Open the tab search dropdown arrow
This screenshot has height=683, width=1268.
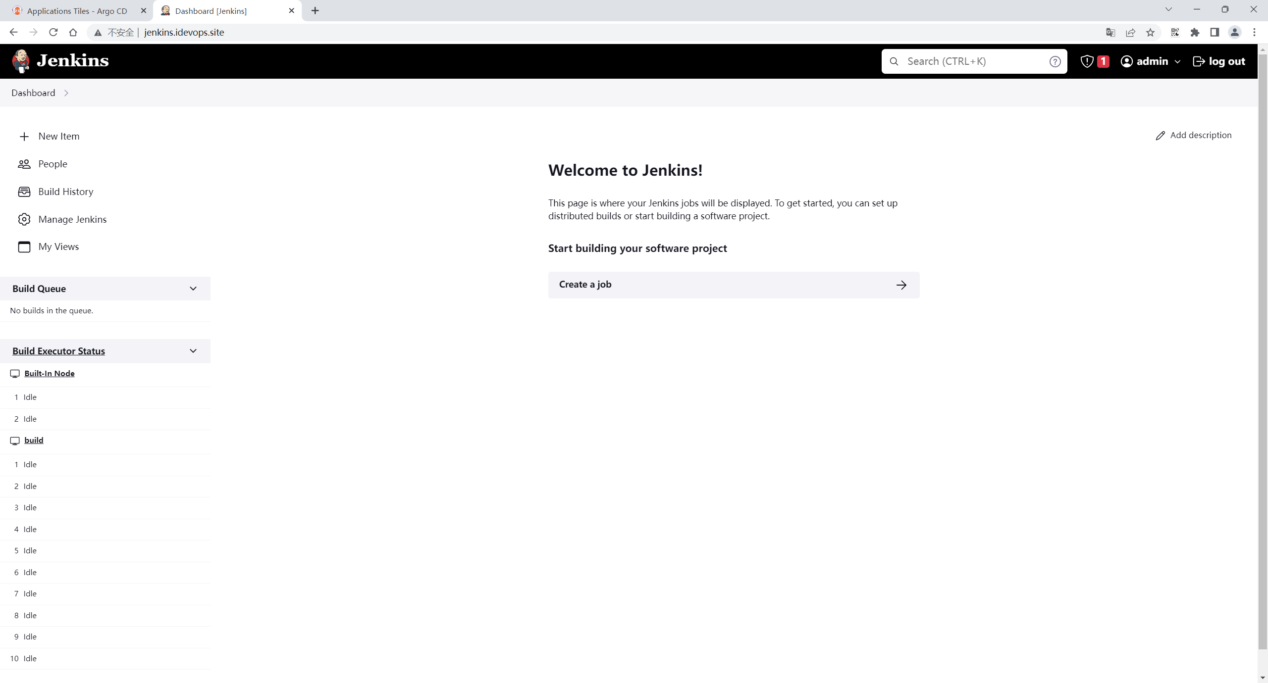tap(1168, 9)
